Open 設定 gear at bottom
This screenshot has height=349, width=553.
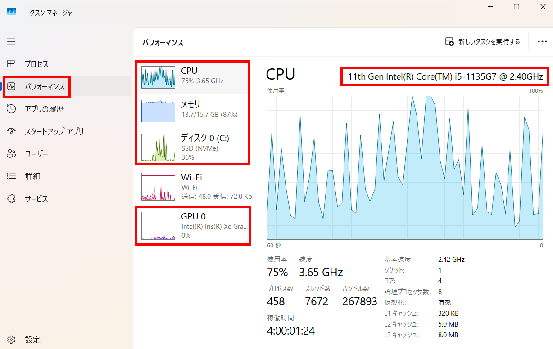click(x=11, y=340)
